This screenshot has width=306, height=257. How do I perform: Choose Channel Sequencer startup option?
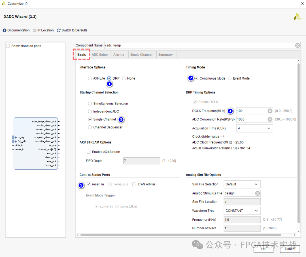click(x=90, y=127)
